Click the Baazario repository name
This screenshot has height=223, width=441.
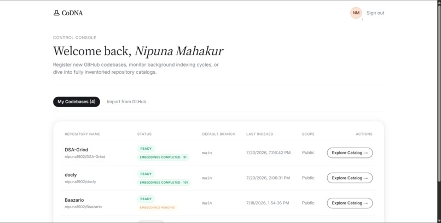tap(74, 200)
